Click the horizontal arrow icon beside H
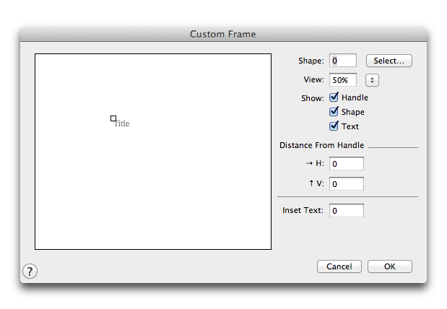Image resolution: width=447 pixels, height=309 pixels. tap(309, 163)
